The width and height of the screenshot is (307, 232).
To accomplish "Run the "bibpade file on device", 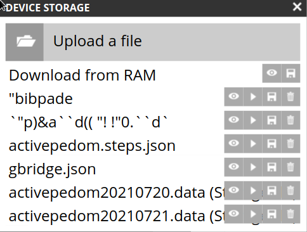I will click(x=252, y=97).
